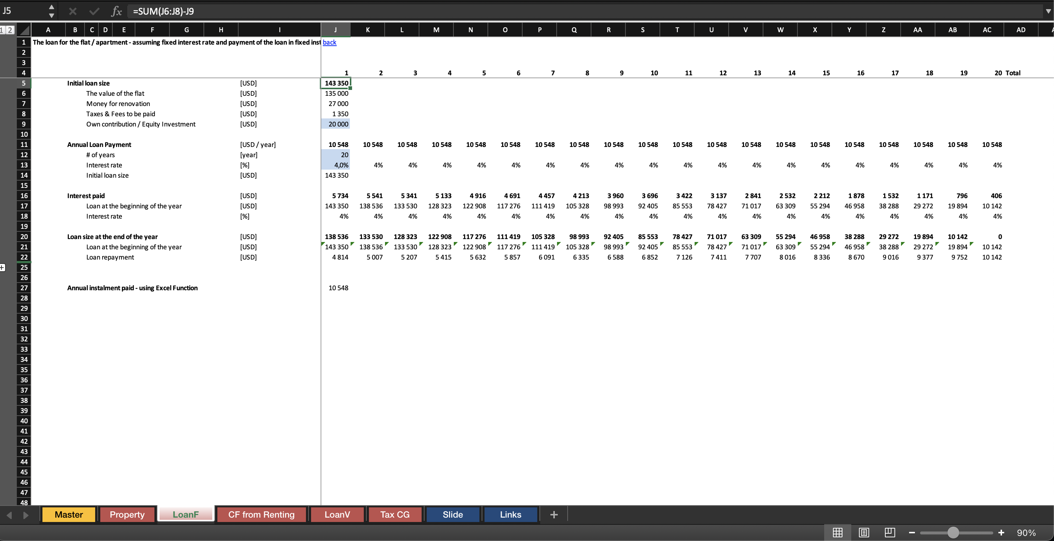Select column AD header

(x=1021, y=30)
